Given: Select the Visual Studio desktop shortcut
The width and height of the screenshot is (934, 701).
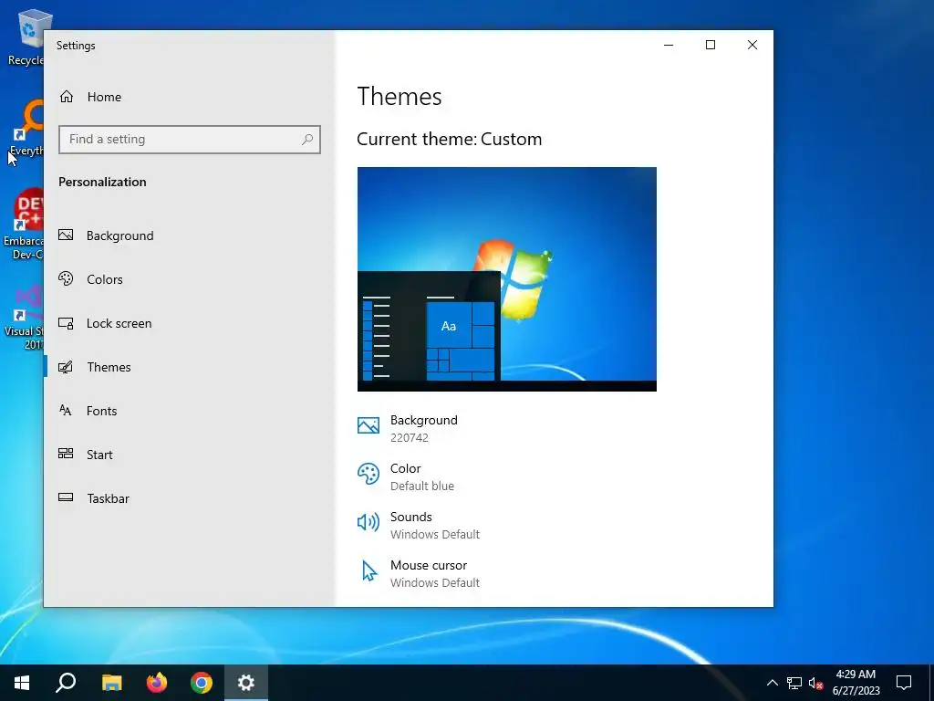Looking at the screenshot, I should [x=24, y=318].
